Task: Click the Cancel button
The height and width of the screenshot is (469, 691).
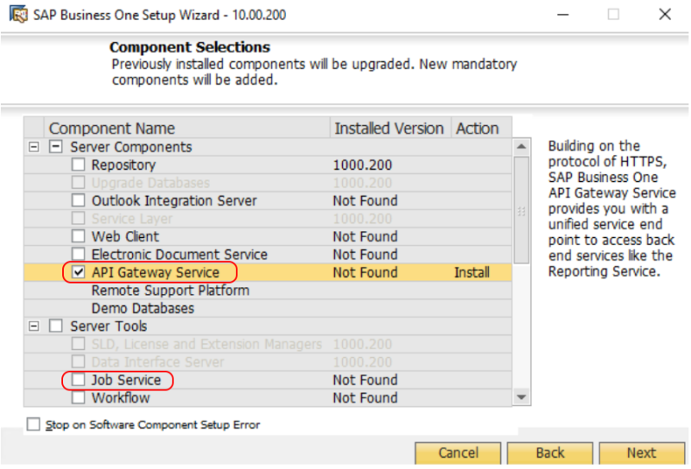Action: click(458, 453)
